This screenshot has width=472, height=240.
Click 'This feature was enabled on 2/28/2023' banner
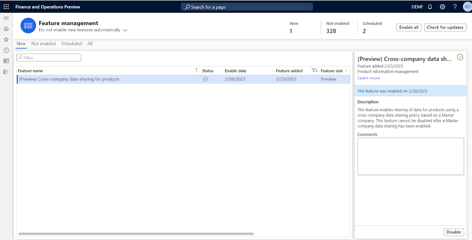click(x=411, y=91)
